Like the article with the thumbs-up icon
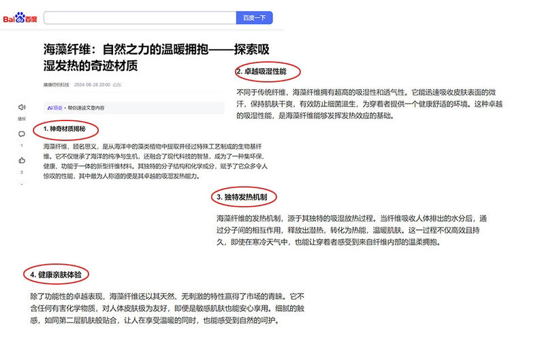This screenshot has height=359, width=538. pos(22,161)
